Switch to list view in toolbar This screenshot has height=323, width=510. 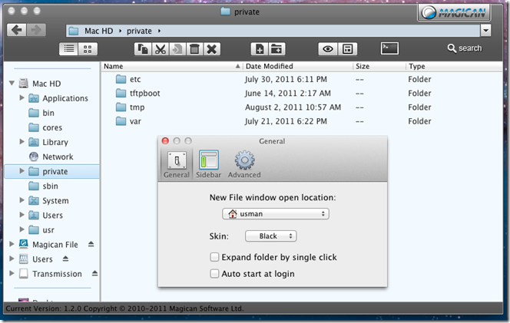pos(68,48)
